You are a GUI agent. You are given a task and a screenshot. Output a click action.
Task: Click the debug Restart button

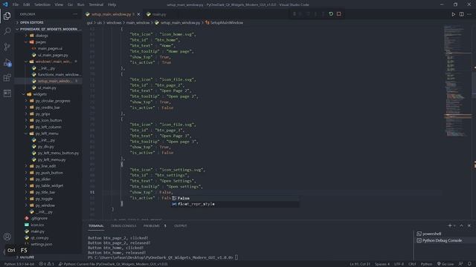point(331,14)
